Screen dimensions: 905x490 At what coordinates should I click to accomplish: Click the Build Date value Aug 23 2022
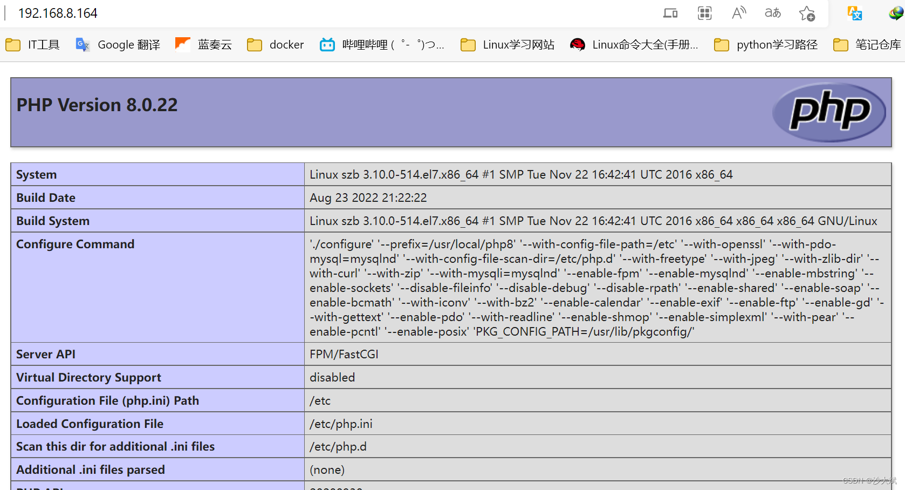[368, 198]
